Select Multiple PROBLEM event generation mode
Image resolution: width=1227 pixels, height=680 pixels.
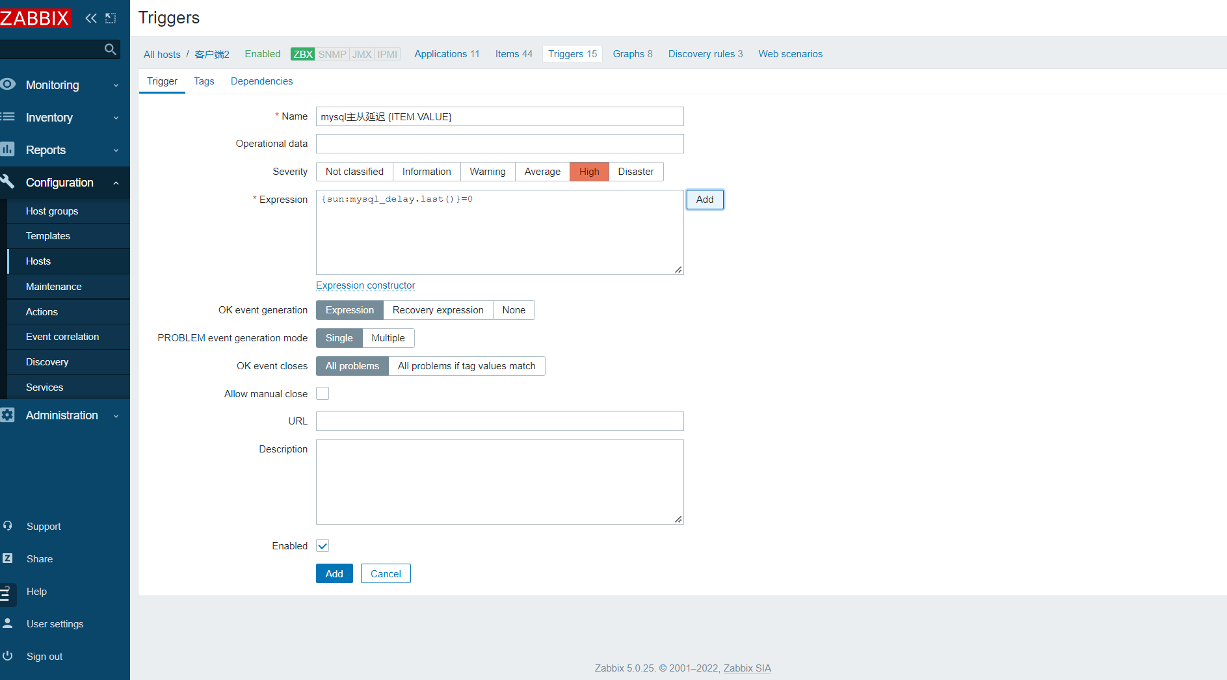(388, 338)
